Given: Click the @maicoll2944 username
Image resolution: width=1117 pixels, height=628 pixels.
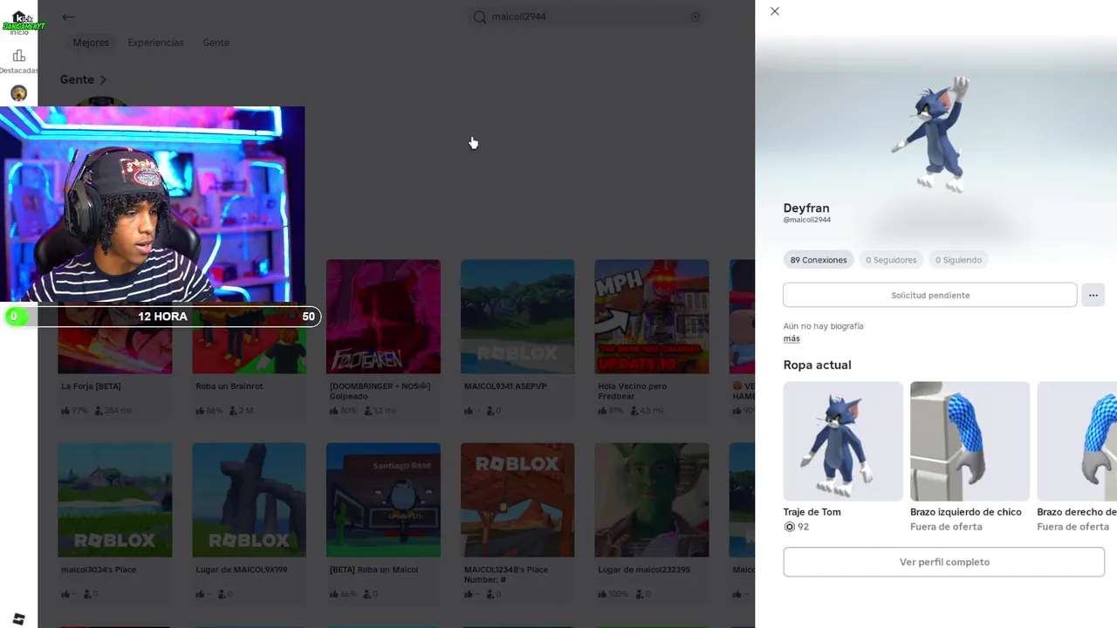Looking at the screenshot, I should tap(807, 220).
